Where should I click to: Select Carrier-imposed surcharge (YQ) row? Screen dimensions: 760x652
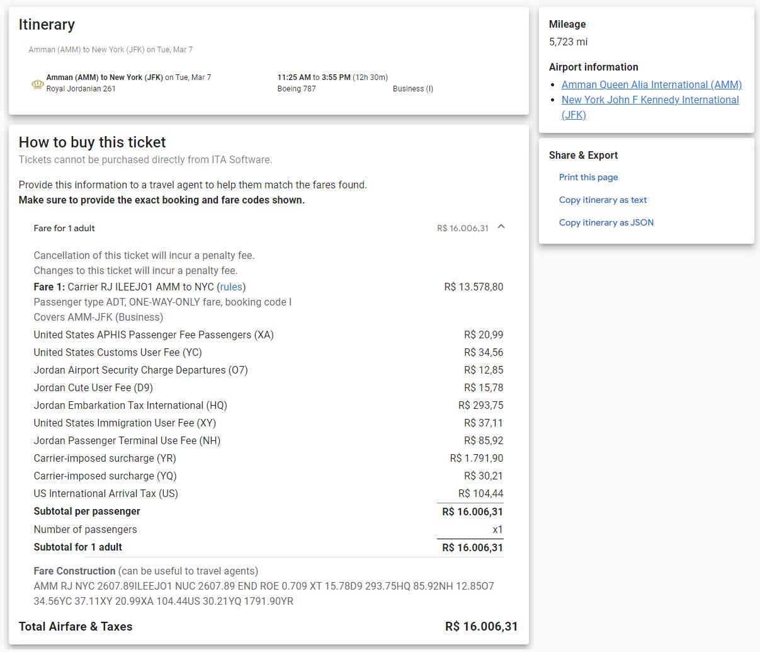[268, 476]
